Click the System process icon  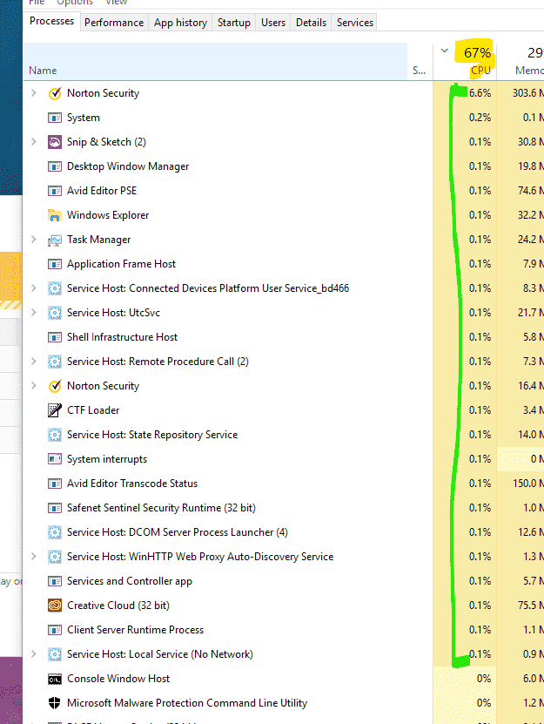coord(55,118)
